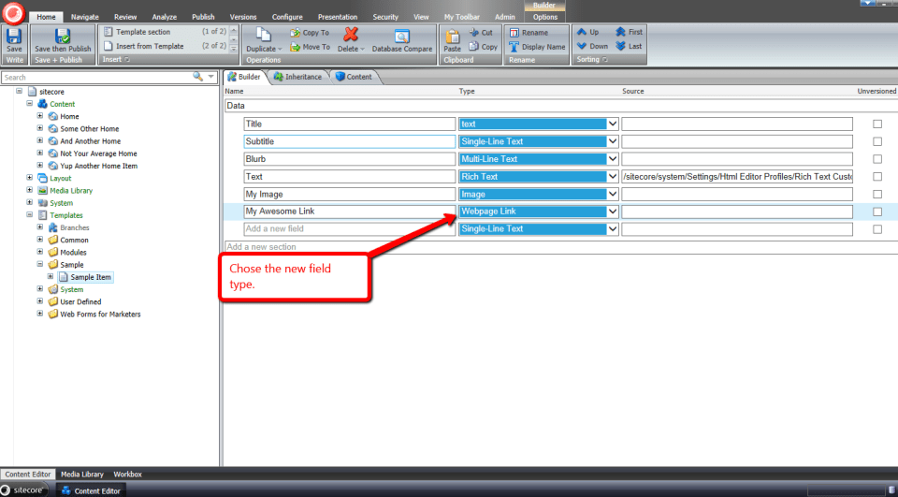Enable Unversioned for My Awesome Link

[x=876, y=212]
